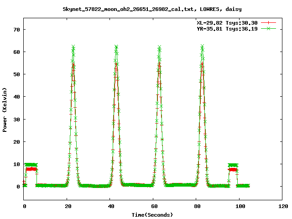This screenshot has height=219, width=292.
Task: Click the 'Time(Seconds)' x-axis label
Action: pyautogui.click(x=152, y=215)
